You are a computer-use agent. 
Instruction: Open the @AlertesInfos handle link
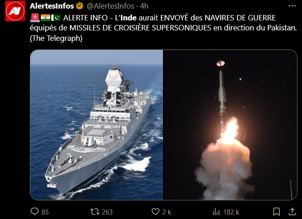click(110, 6)
